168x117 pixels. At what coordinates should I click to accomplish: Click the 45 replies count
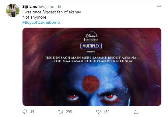pyautogui.click(x=32, y=112)
